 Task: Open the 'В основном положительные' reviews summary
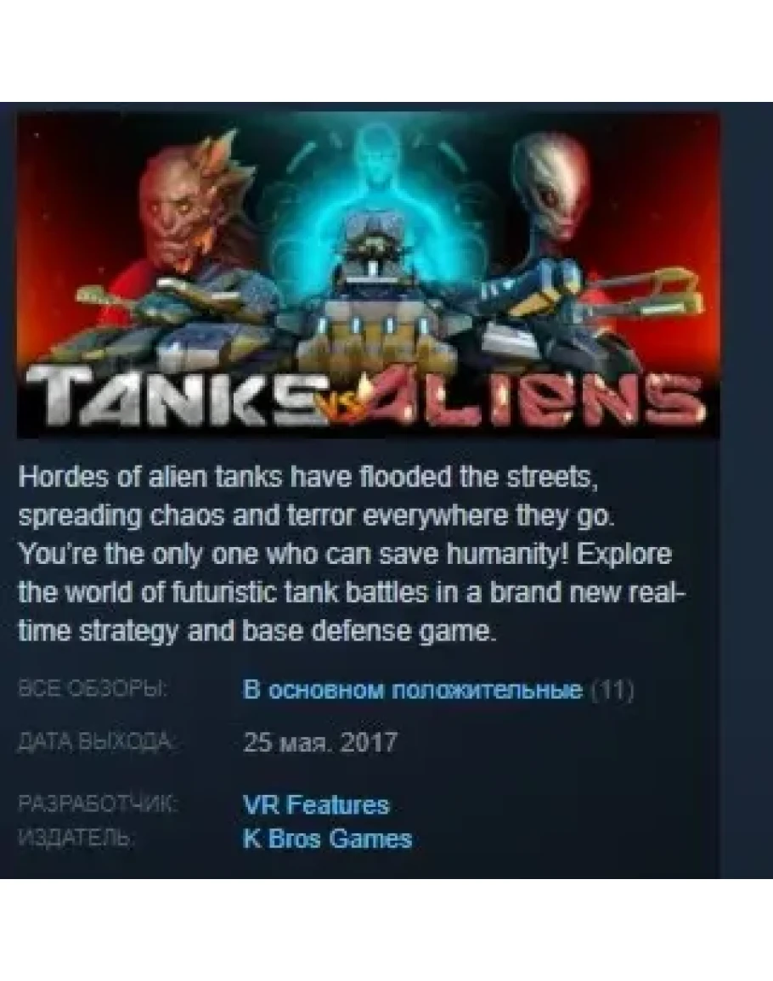(x=413, y=690)
